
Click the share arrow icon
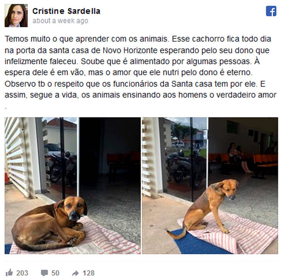(75, 273)
